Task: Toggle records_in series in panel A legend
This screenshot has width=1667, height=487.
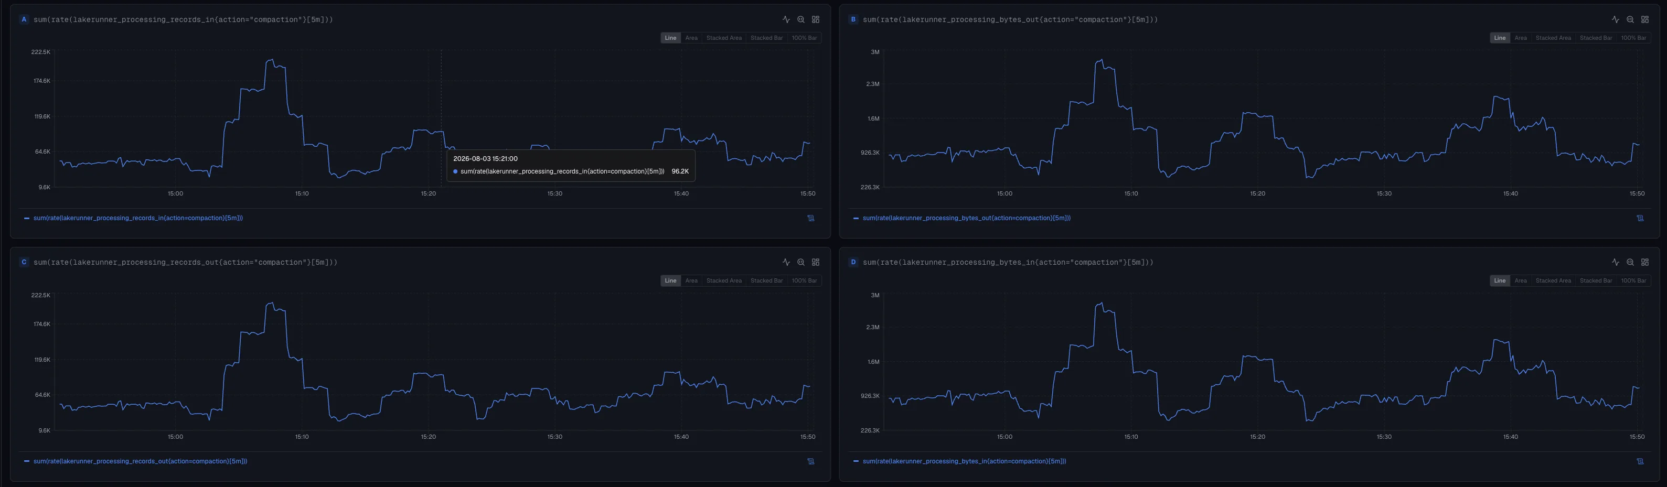Action: tap(138, 218)
